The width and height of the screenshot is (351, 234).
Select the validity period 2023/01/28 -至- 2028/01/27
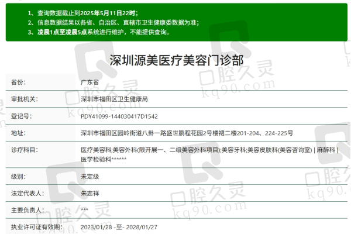[x=119, y=228]
